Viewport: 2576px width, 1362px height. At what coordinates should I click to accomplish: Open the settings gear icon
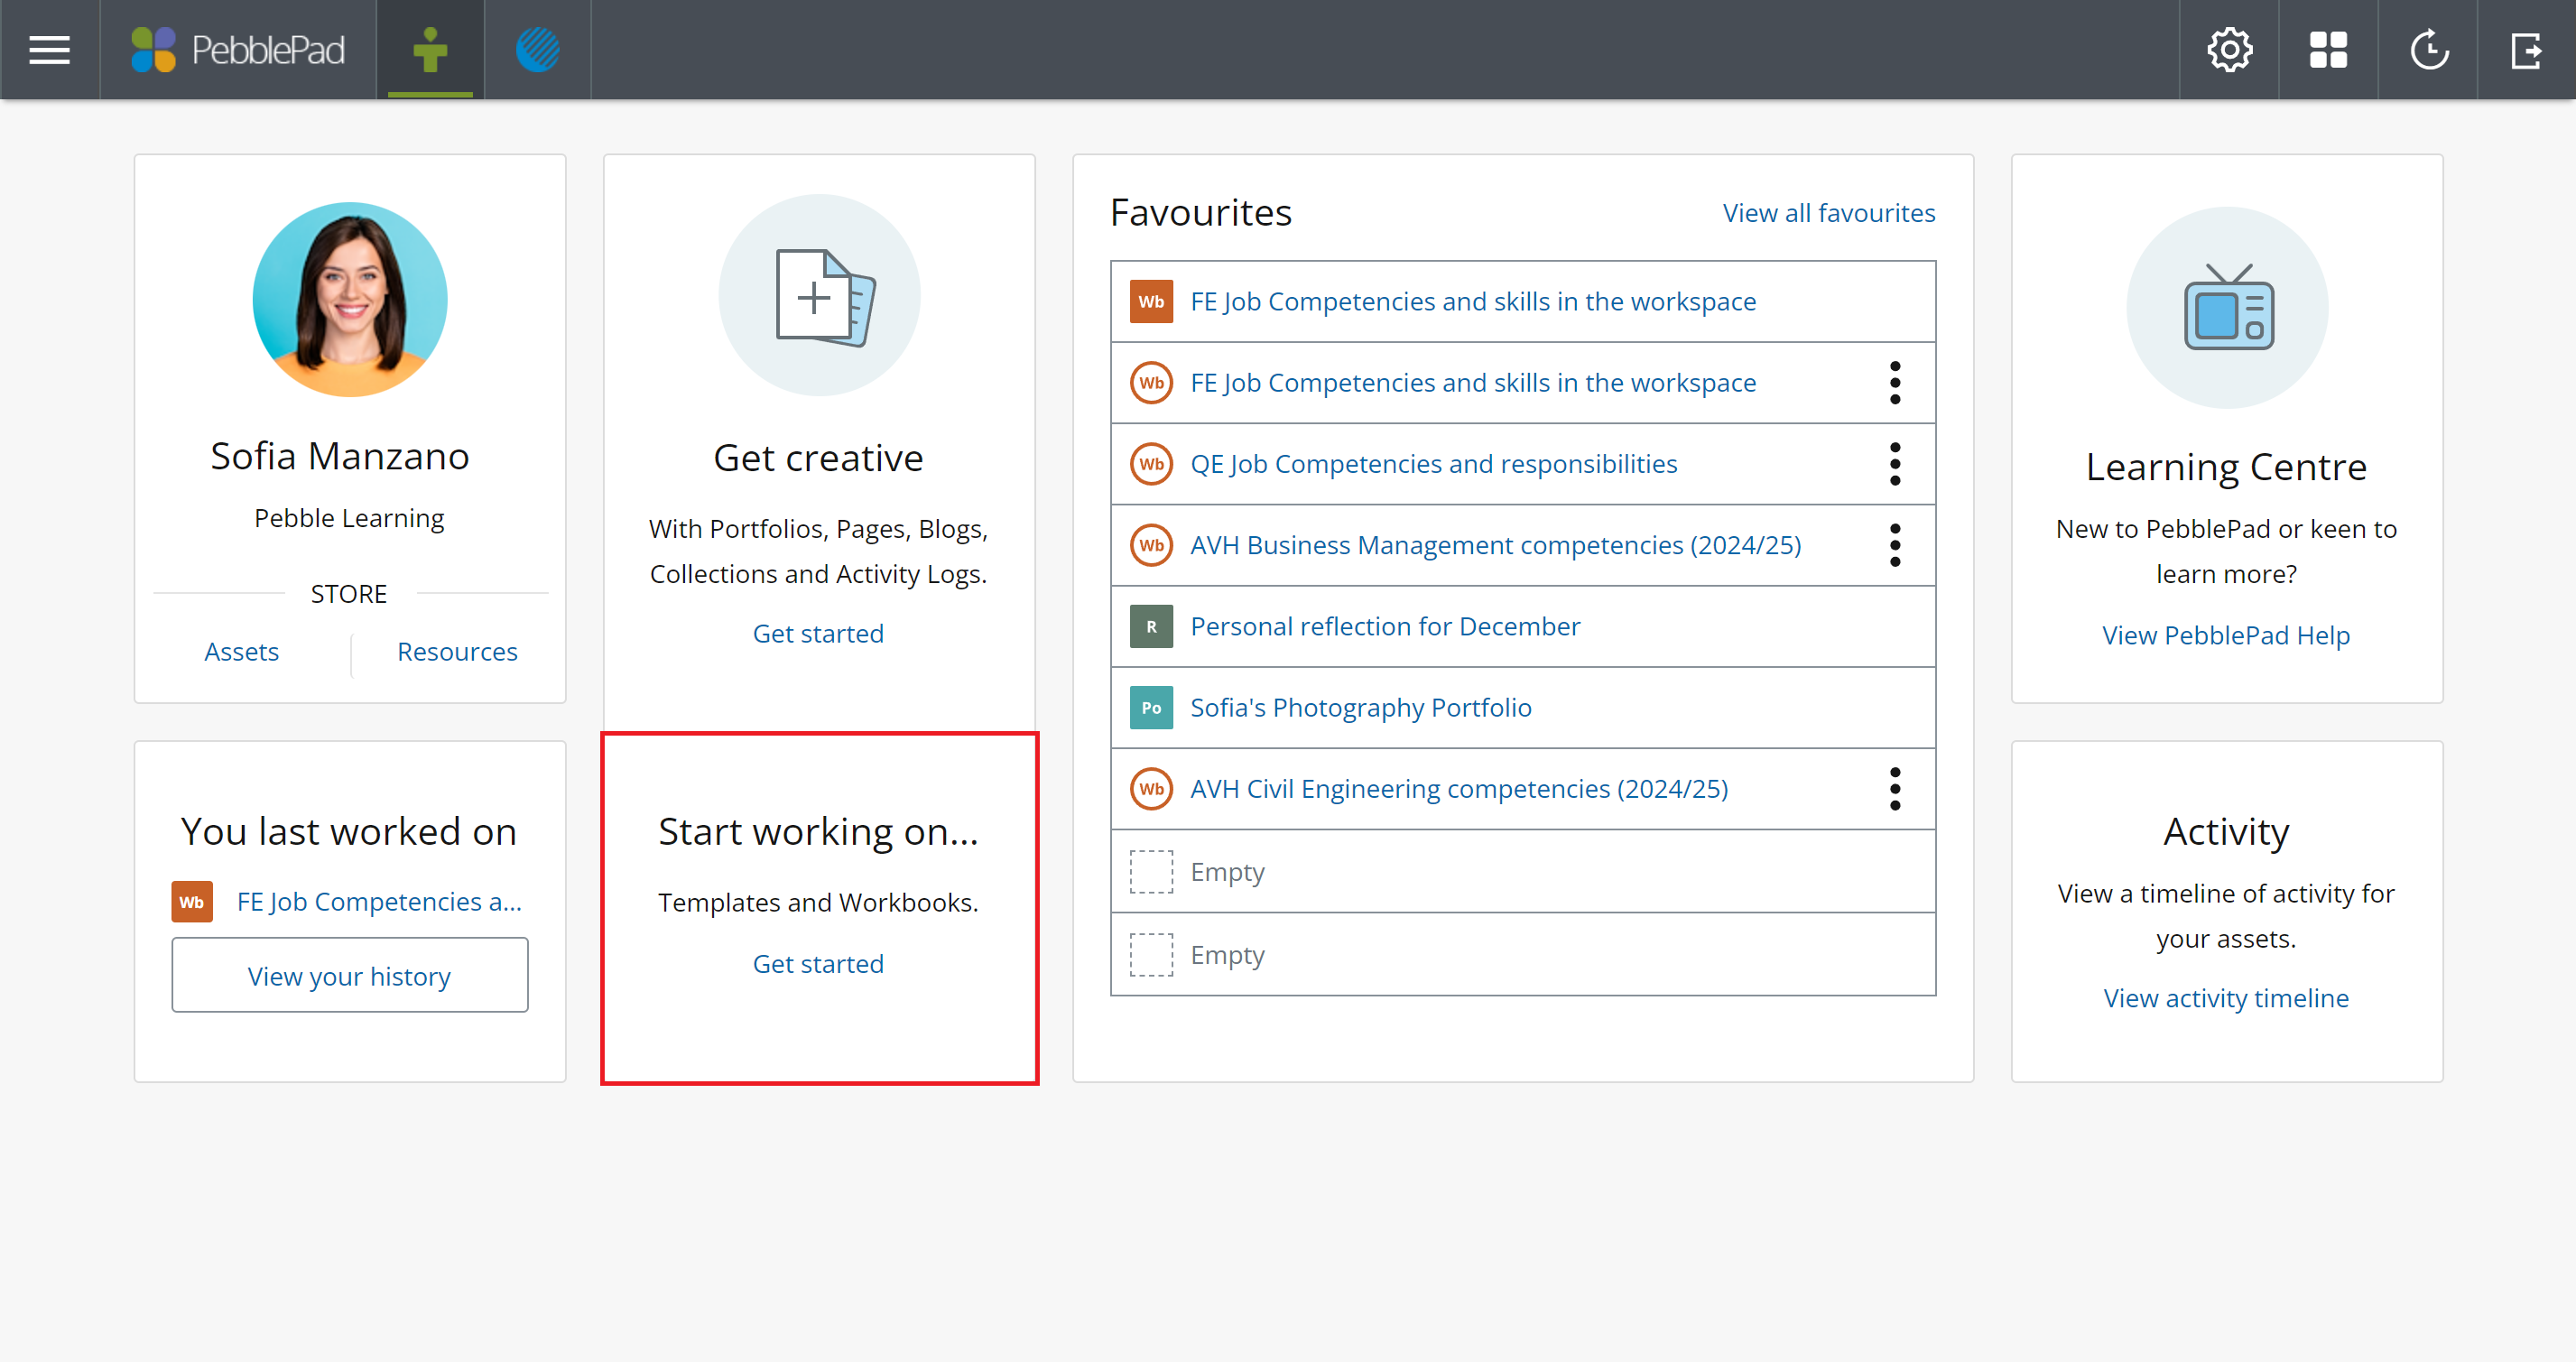(x=2229, y=49)
